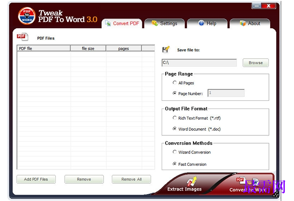Click the pages column header

pyautogui.click(x=124, y=48)
